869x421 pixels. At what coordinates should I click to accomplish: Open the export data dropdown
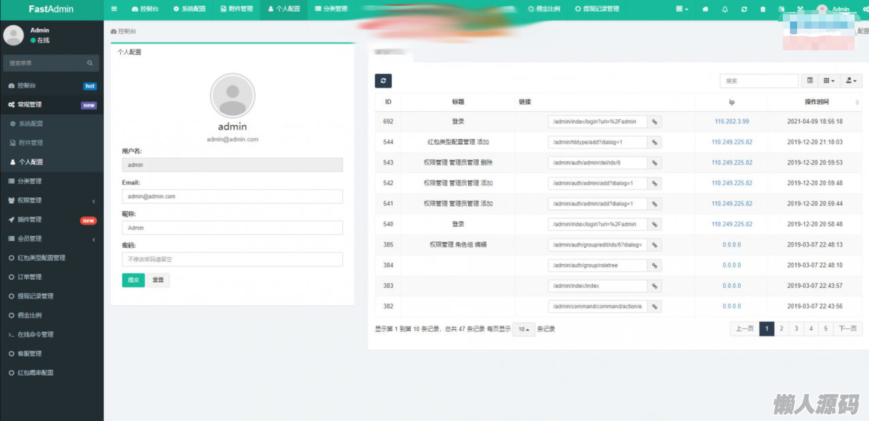851,81
